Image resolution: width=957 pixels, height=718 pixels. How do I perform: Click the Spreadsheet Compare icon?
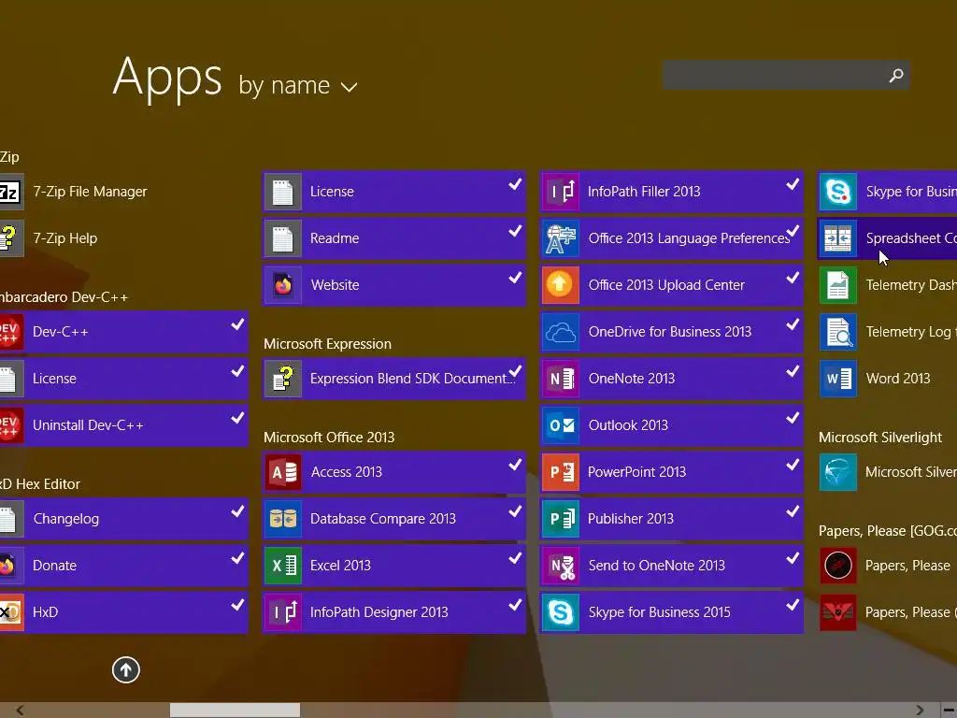coord(838,238)
